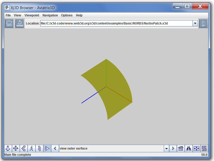Toggle the highlighted eye-cone navigation mode button
The image size is (214, 161).
click(x=47, y=148)
